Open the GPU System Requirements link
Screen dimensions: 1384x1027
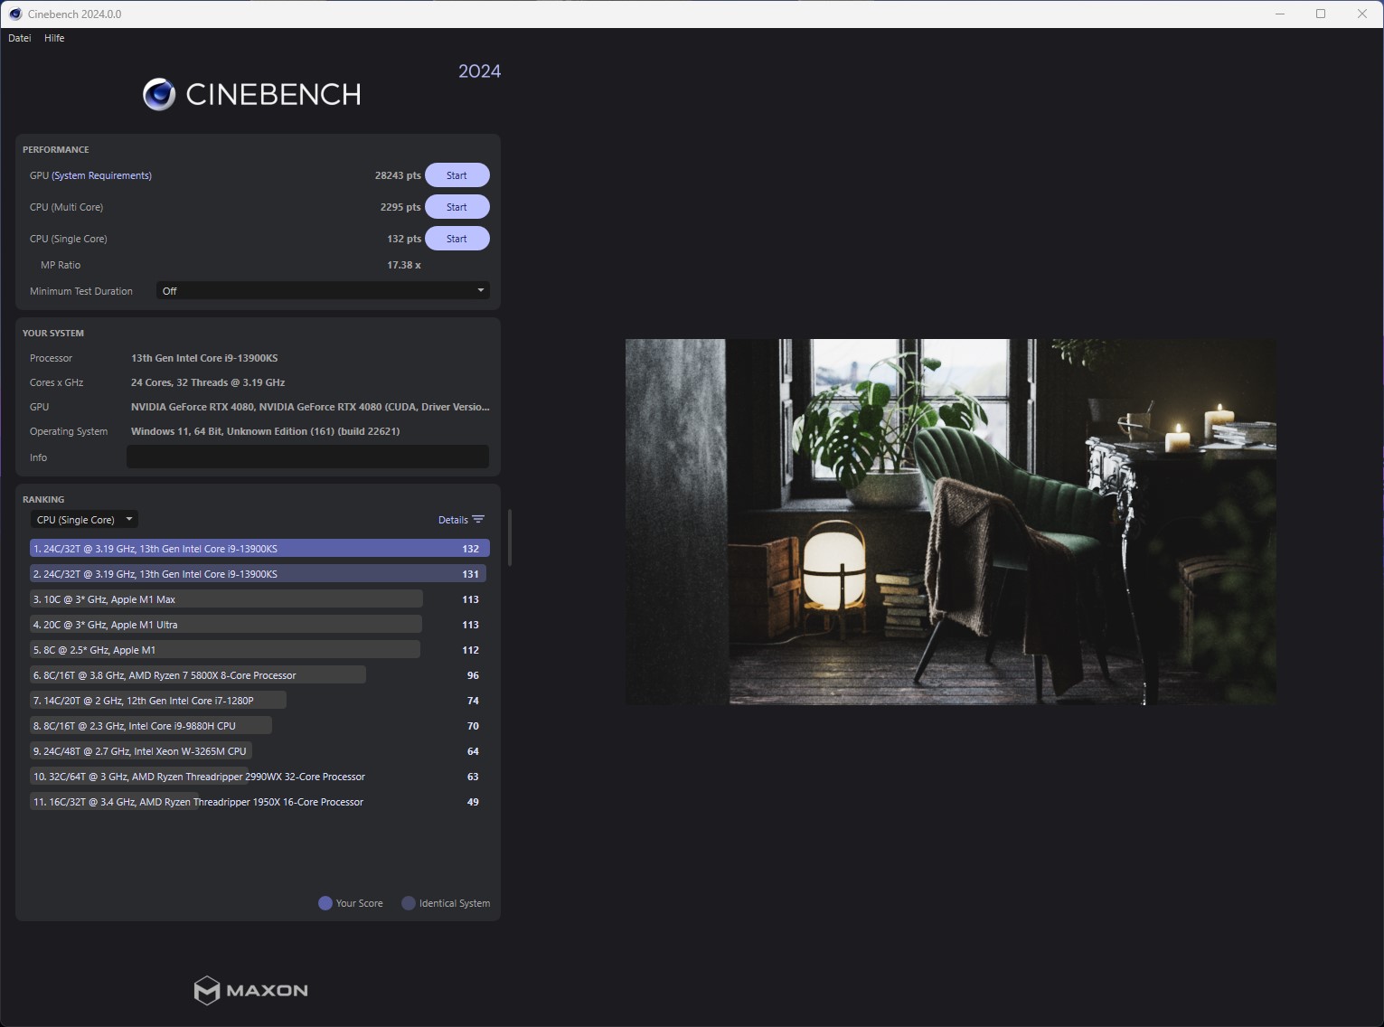pos(100,174)
